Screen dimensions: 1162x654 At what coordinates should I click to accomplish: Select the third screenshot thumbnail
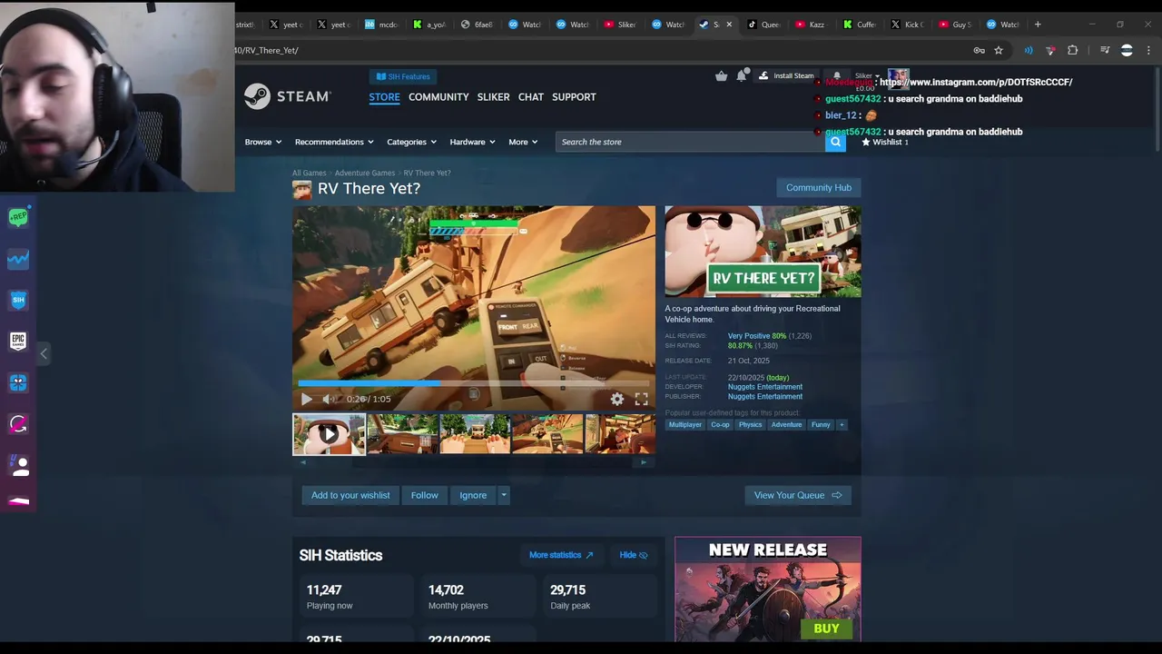[475, 434]
